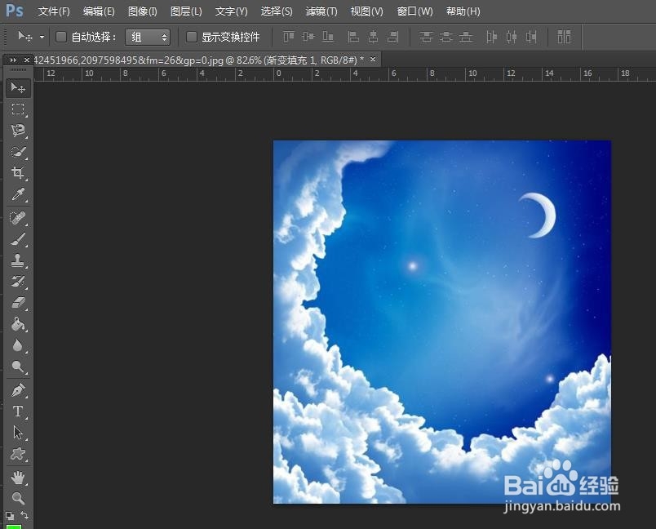This screenshot has height=529, width=656.
Task: Distribute horizontal centers of layers
Action: pyautogui.click(x=512, y=37)
